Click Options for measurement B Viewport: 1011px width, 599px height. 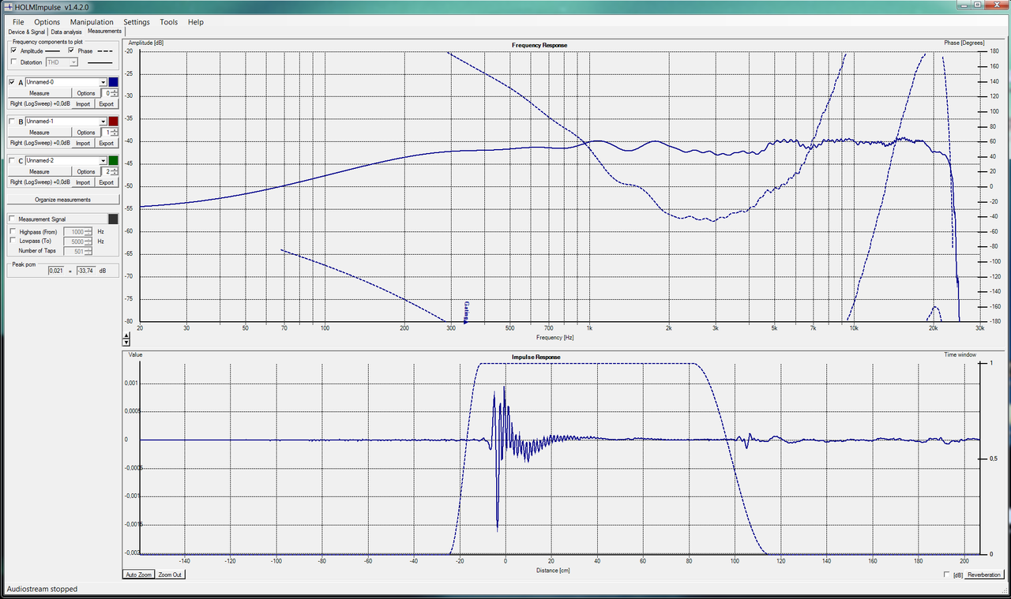[x=86, y=133]
